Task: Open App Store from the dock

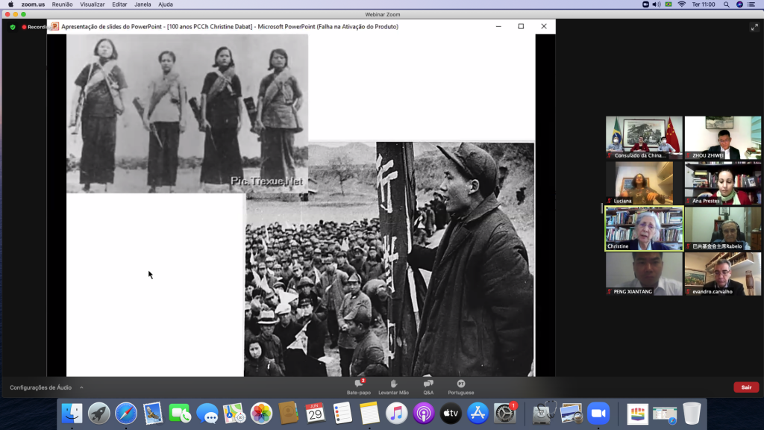Action: pos(477,414)
